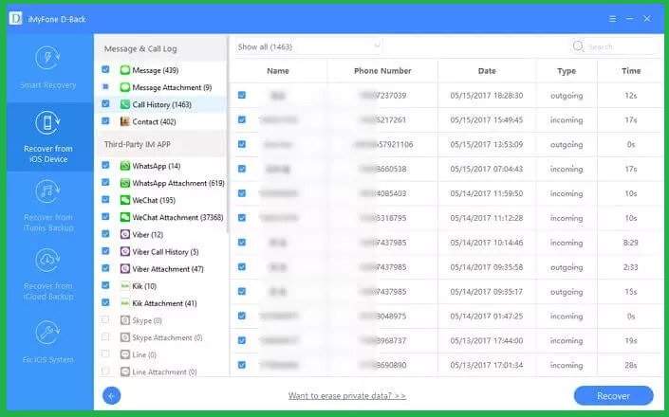Image resolution: width=669 pixels, height=417 pixels.
Task: Open the hamburger menu in title bar
Action: pos(612,19)
